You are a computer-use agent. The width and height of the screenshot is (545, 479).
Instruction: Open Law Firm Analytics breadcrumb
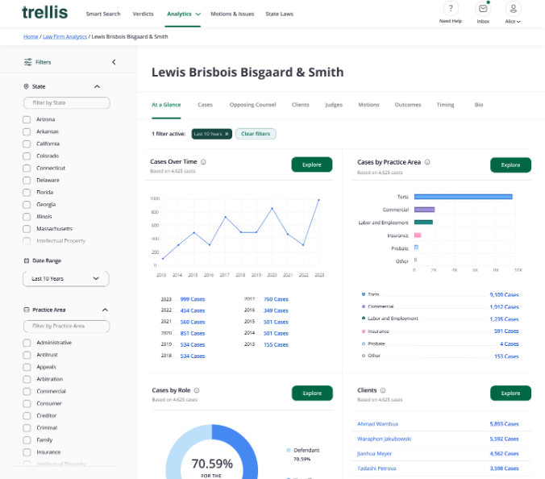tap(64, 37)
